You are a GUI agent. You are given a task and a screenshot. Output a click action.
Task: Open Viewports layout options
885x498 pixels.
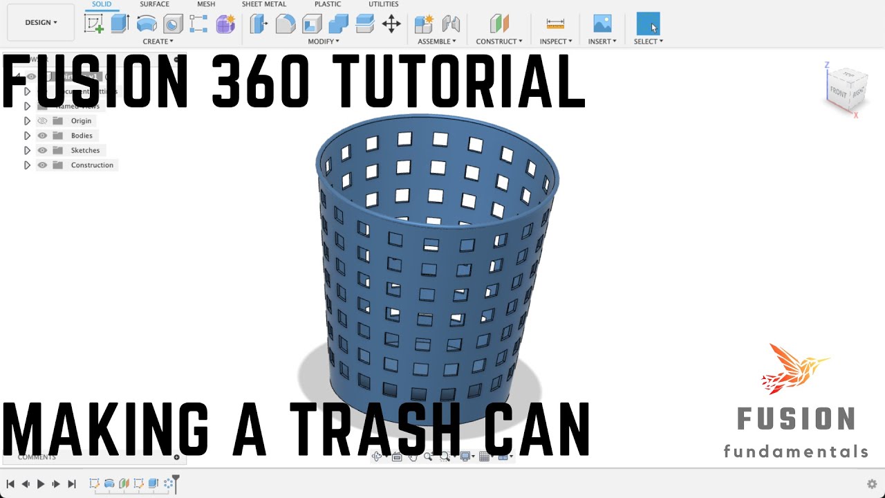pyautogui.click(x=505, y=456)
